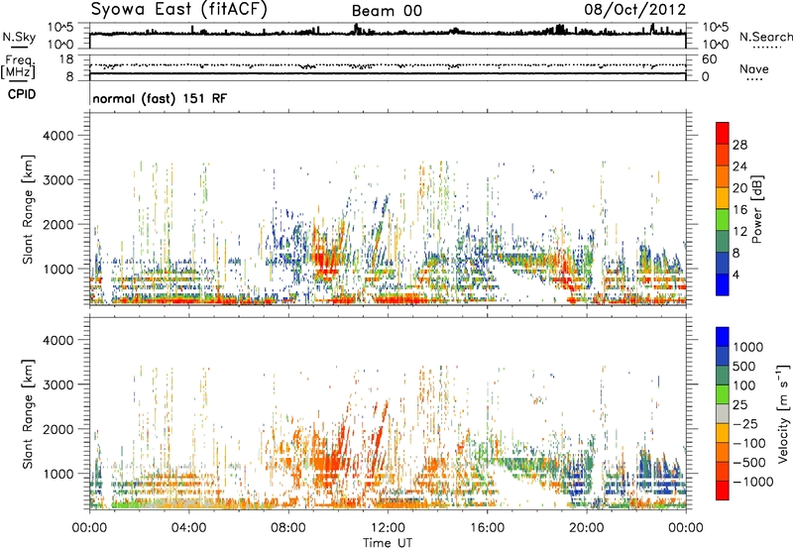Click the "-500" label on Velocity scale
Screen dimensions: 793x549
tap(749, 463)
